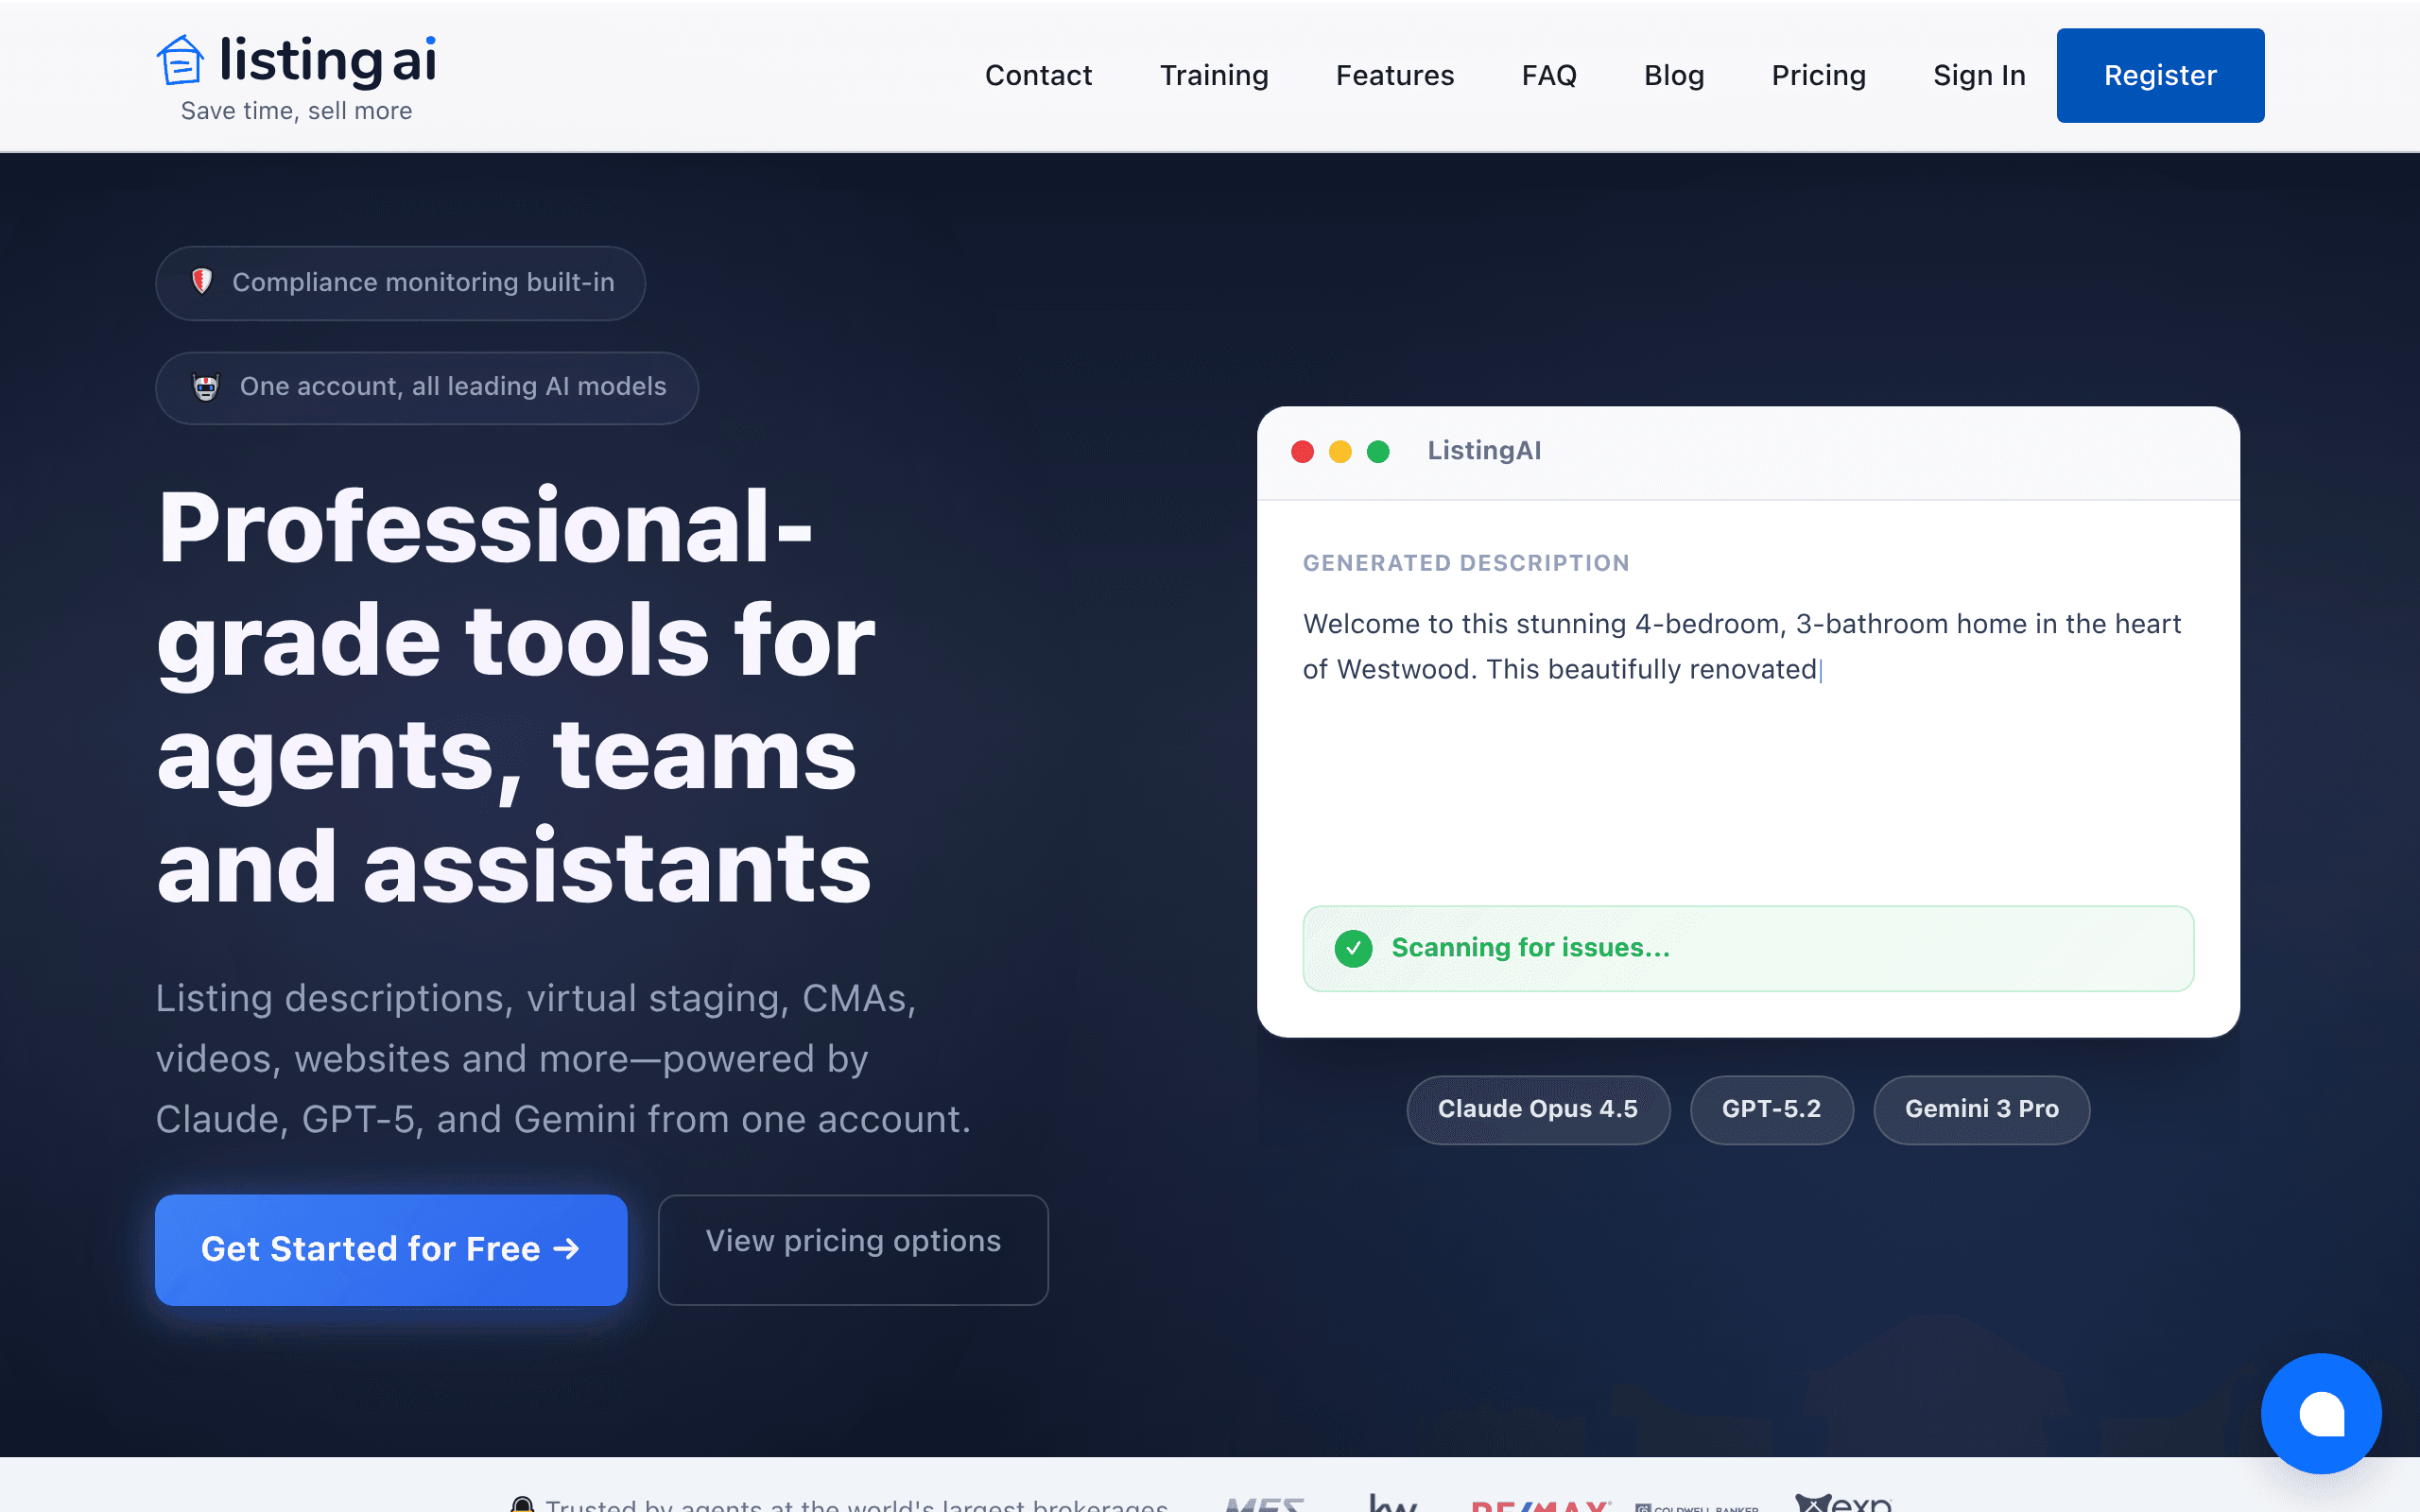2420x1512 pixels.
Task: Click the Professional-grade tools headline
Action: 516,697
